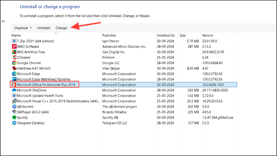Select IrfanView 4.67 (64-bit) entry
The width and height of the screenshot is (277, 156).
pyautogui.click(x=34, y=68)
